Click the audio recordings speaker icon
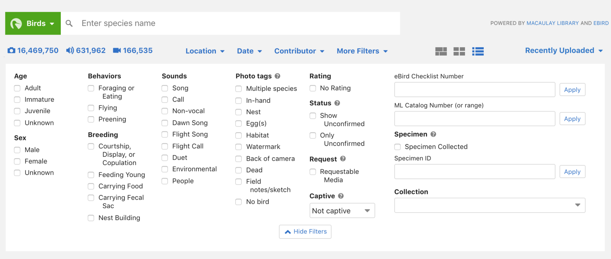The image size is (611, 259). coord(70,51)
